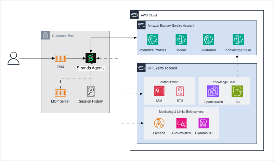Click the Model Bedrock icon
274x161 pixels.
tap(181, 40)
